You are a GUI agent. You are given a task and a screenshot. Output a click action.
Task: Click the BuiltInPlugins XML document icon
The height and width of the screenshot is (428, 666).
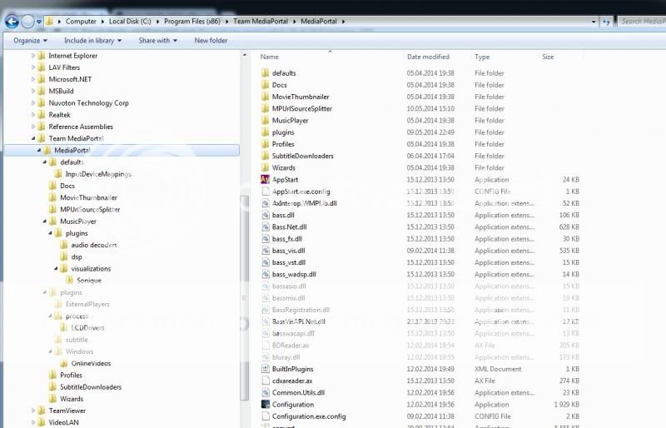pos(266,369)
